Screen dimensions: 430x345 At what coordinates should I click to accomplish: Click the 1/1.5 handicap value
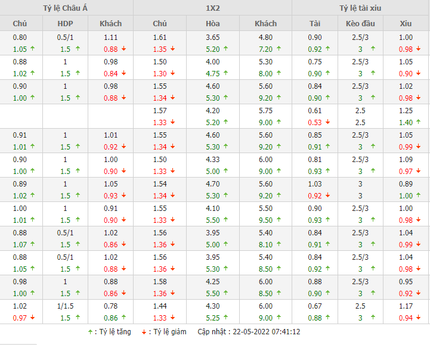[66, 306]
